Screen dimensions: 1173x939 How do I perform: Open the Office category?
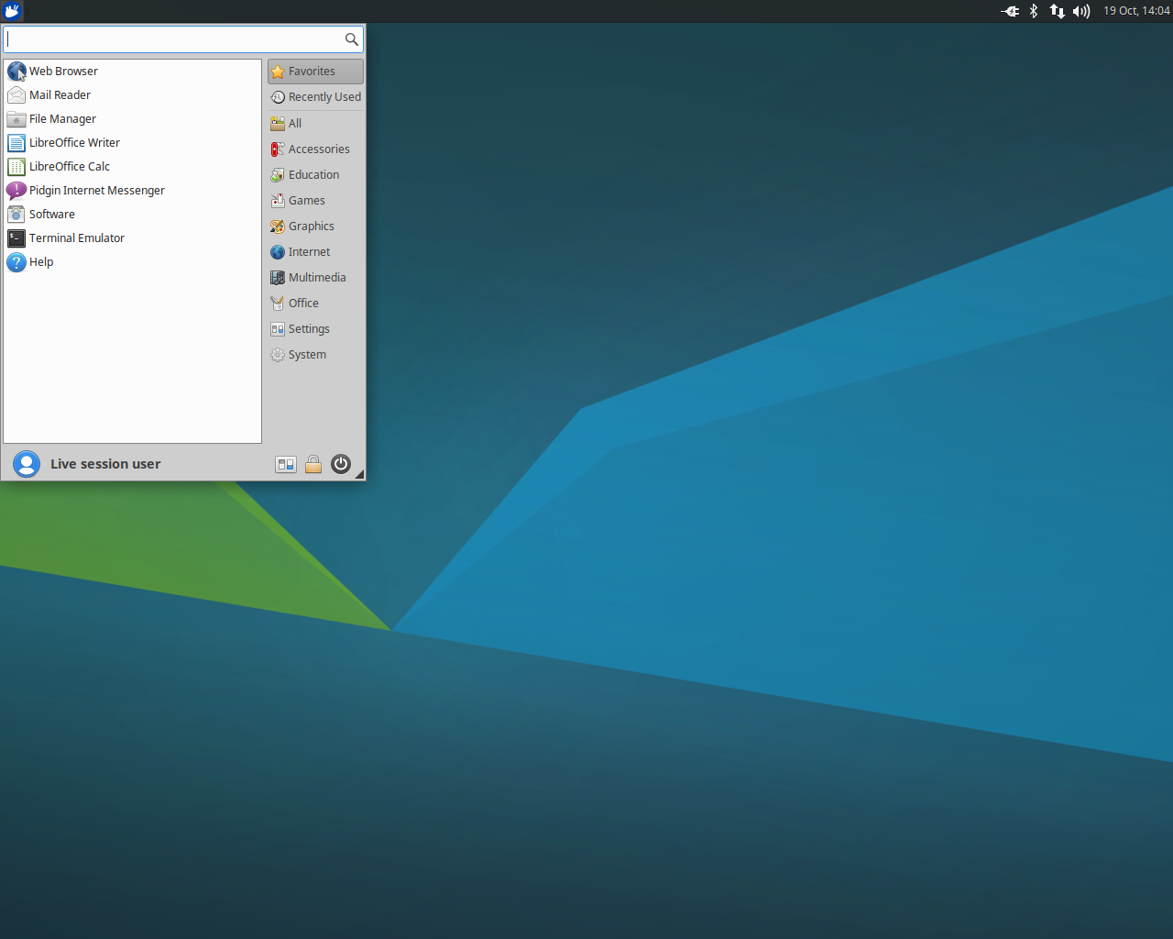click(315, 304)
